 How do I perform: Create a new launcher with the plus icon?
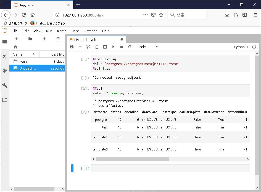point(16,39)
